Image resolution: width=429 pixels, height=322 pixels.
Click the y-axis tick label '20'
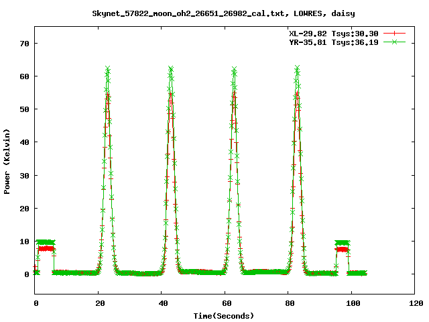coord(24,209)
